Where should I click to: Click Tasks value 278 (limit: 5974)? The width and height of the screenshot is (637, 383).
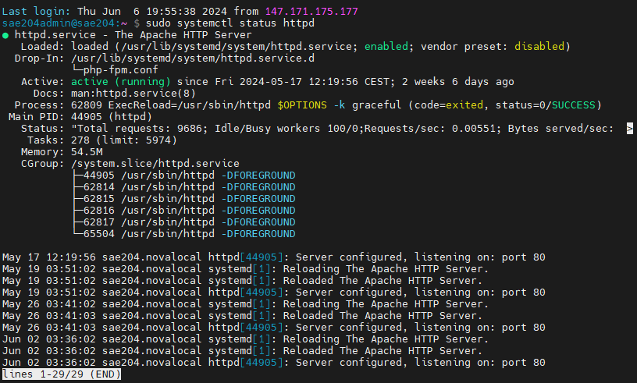pyautogui.click(x=124, y=140)
